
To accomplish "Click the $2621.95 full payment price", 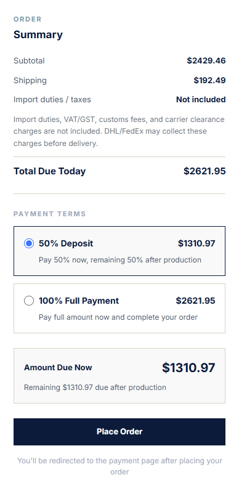I will click(195, 301).
